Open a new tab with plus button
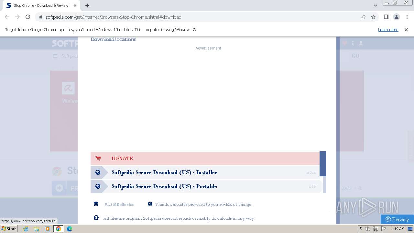 [x=87, y=6]
